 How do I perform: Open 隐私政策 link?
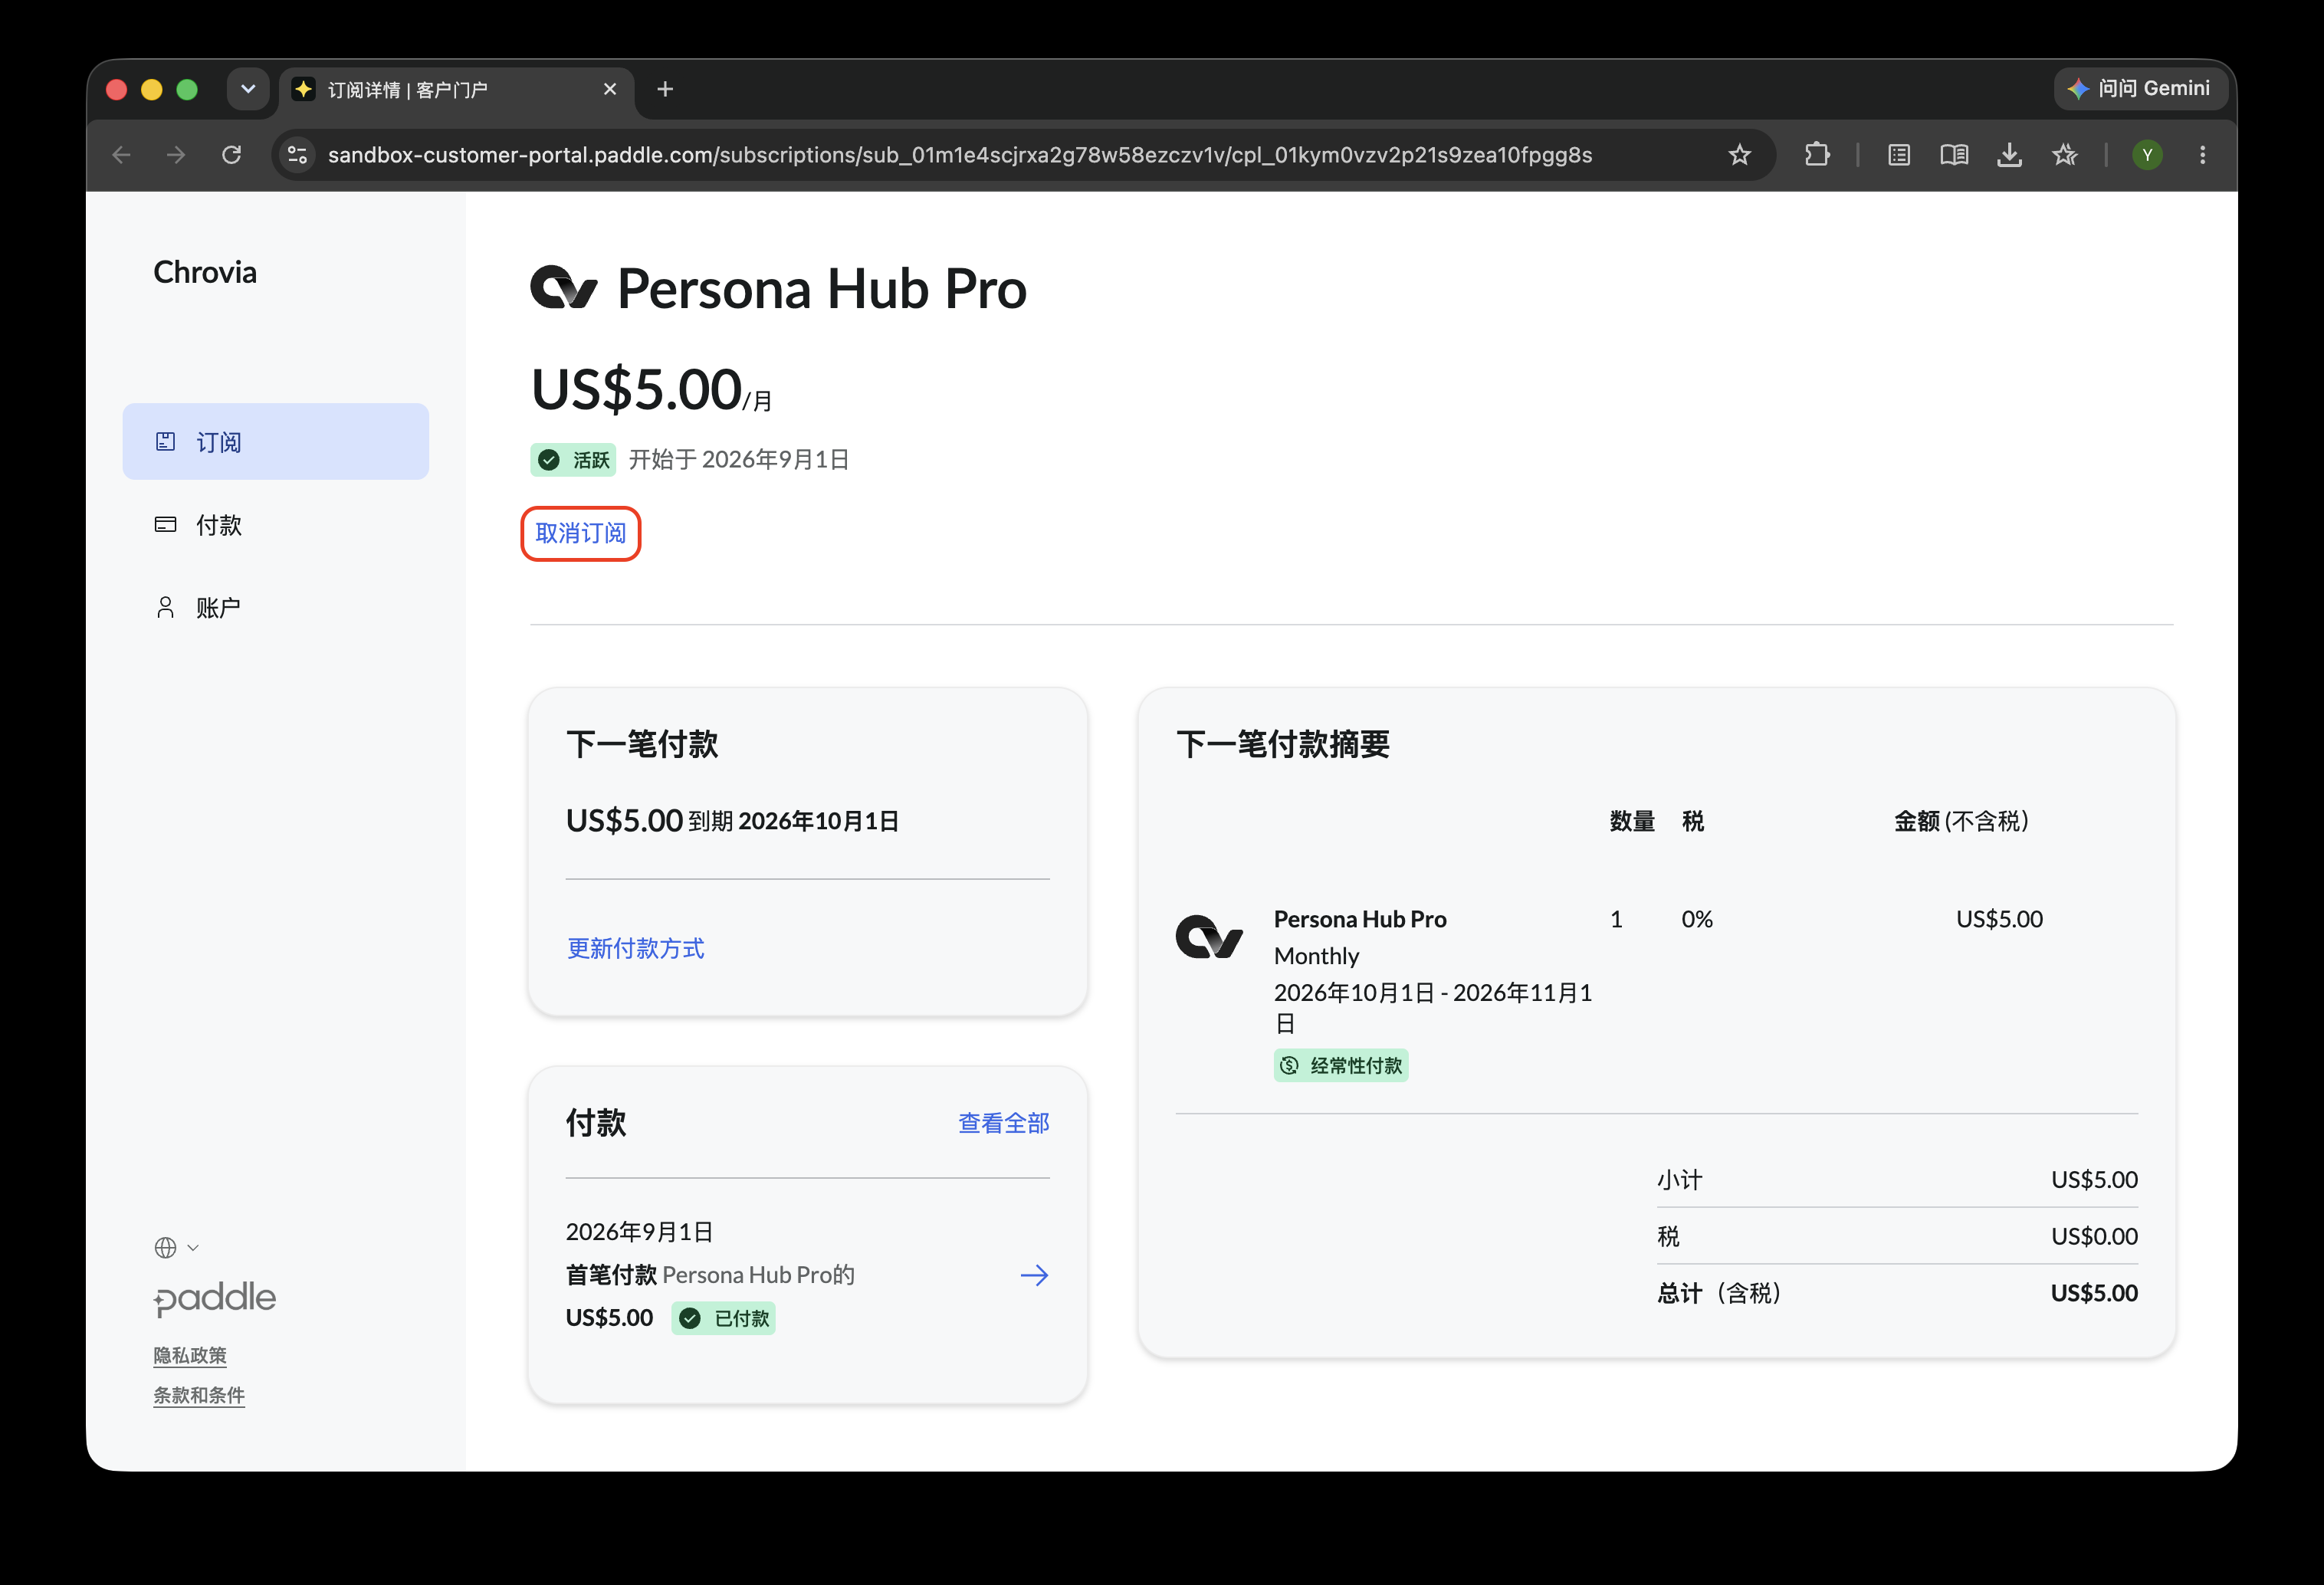pos(190,1355)
